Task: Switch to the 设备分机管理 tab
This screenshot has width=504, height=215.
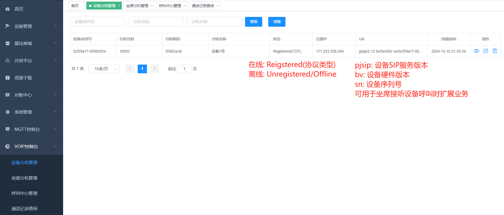Action: click(x=104, y=6)
